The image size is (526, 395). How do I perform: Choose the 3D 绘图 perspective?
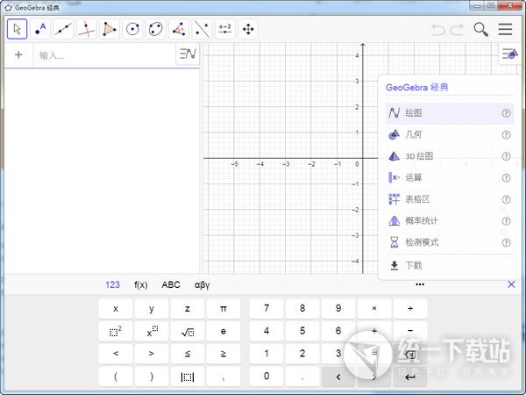(450, 156)
